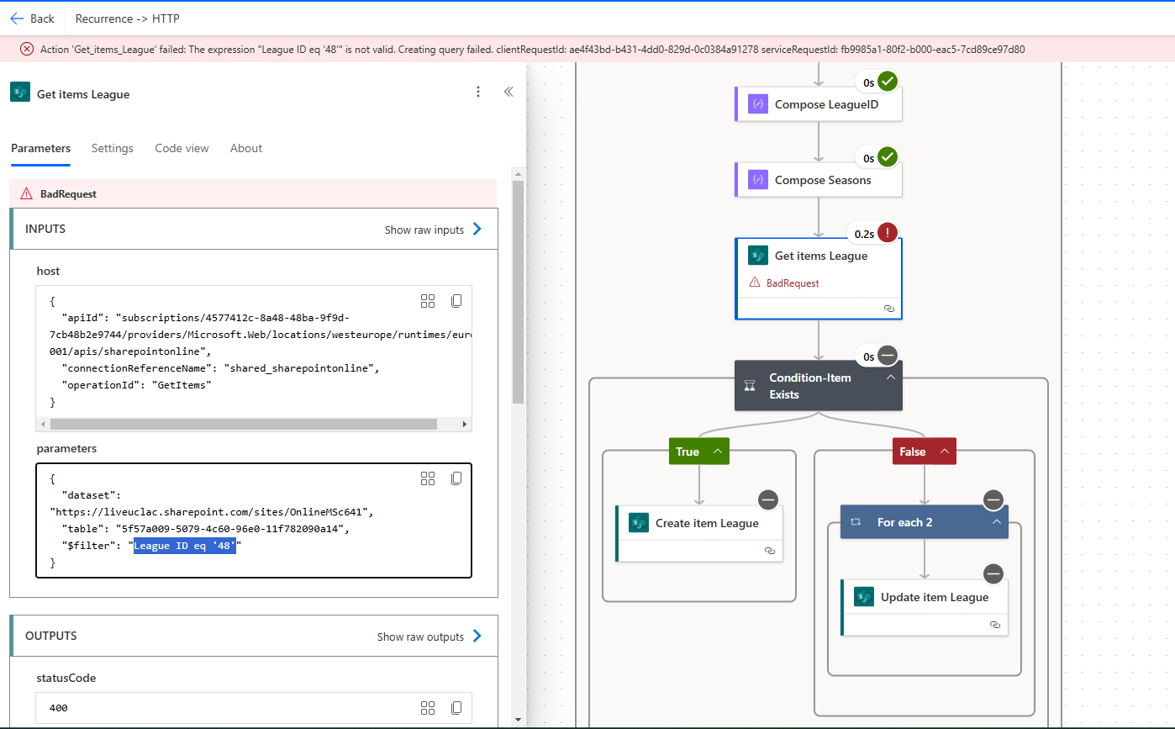
Task: Open the Code view tab
Action: click(x=182, y=148)
